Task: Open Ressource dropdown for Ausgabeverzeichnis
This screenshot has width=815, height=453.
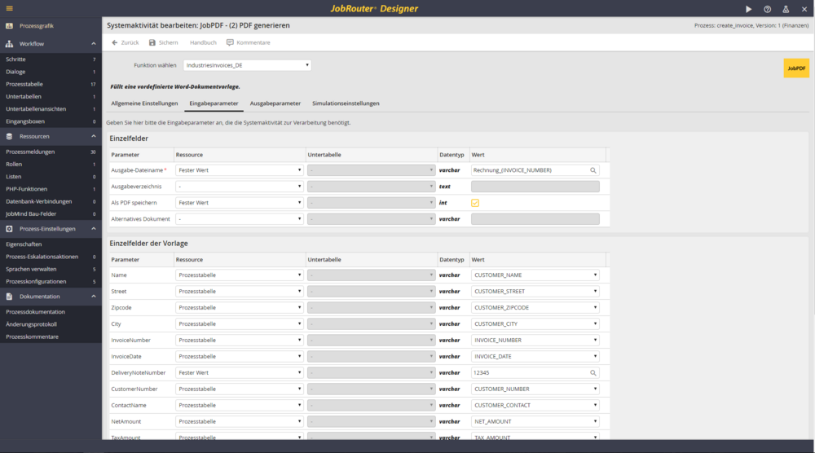Action: pyautogui.click(x=240, y=187)
